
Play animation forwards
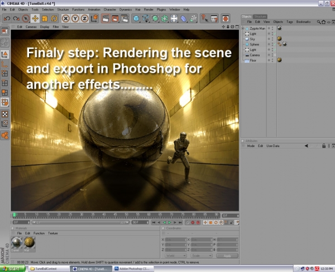coord(170,223)
